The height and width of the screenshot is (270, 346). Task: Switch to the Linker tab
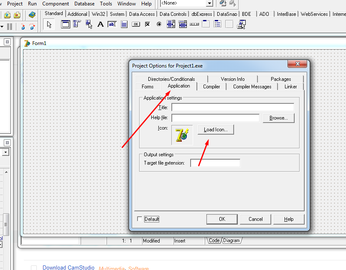291,86
